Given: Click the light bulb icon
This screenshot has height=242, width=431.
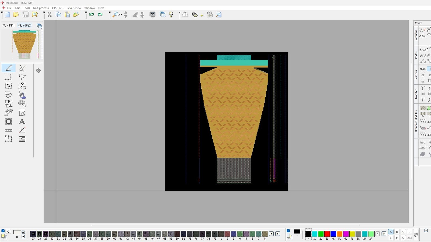Looking at the screenshot, I should [x=171, y=15].
